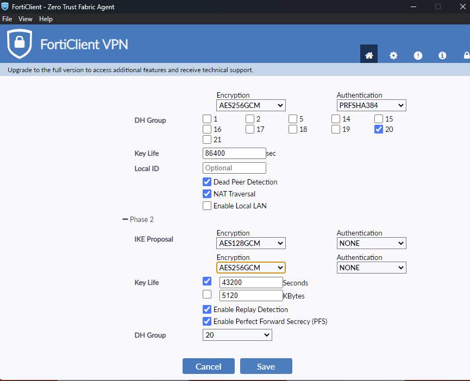Click Key Life Seconds 43200 field
470x381 pixels.
(x=251, y=282)
